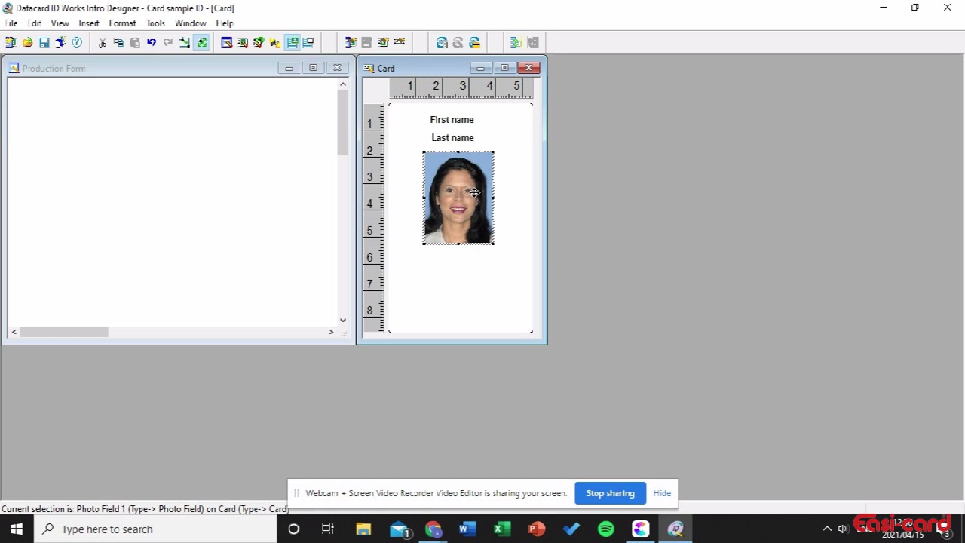
Task: Click Production Form scroll down arrow
Action: (343, 320)
